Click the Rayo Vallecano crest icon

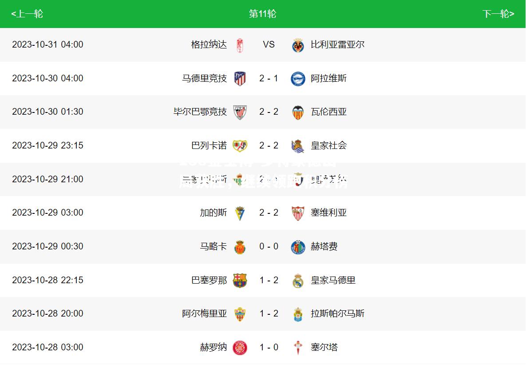240,146
